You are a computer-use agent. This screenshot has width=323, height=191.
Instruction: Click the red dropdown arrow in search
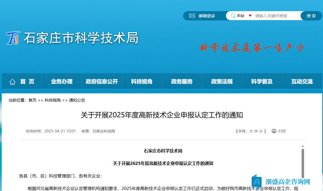pyautogui.click(x=250, y=16)
